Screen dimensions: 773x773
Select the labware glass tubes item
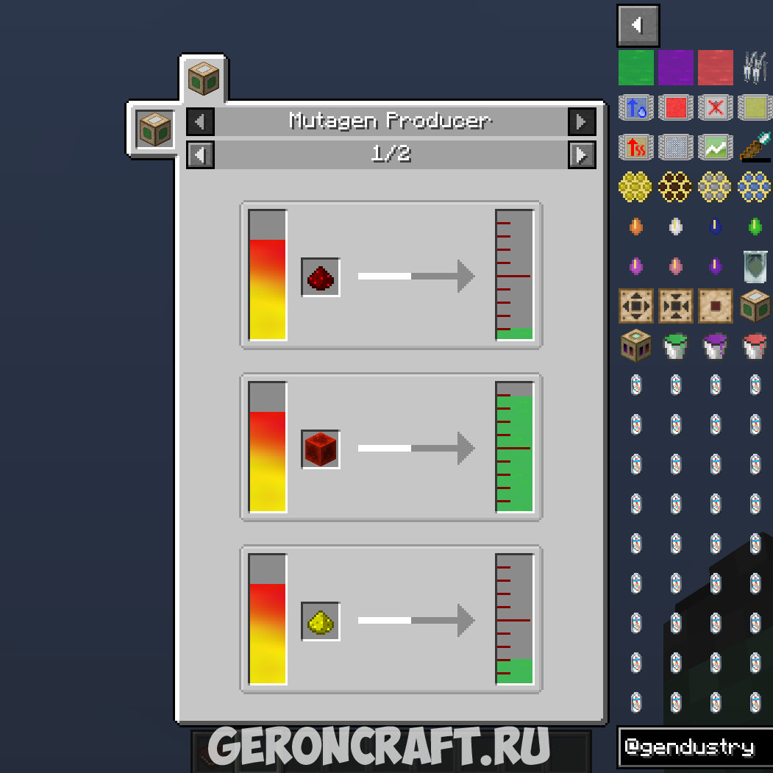755,68
